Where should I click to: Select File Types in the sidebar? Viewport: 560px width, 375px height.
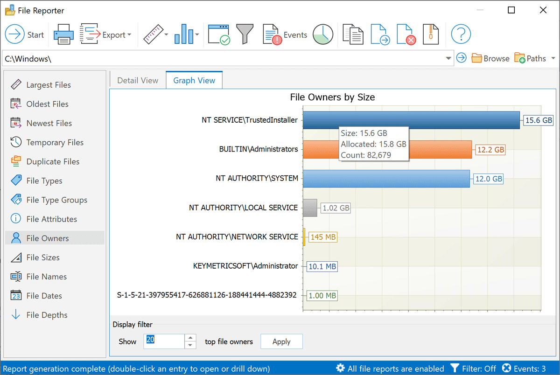tap(55, 181)
